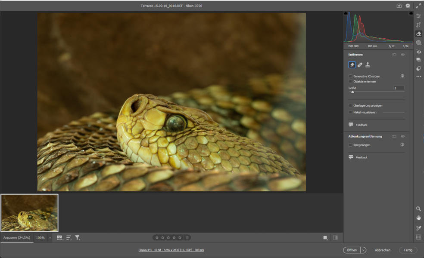Select the Masking tool icon

(418, 43)
